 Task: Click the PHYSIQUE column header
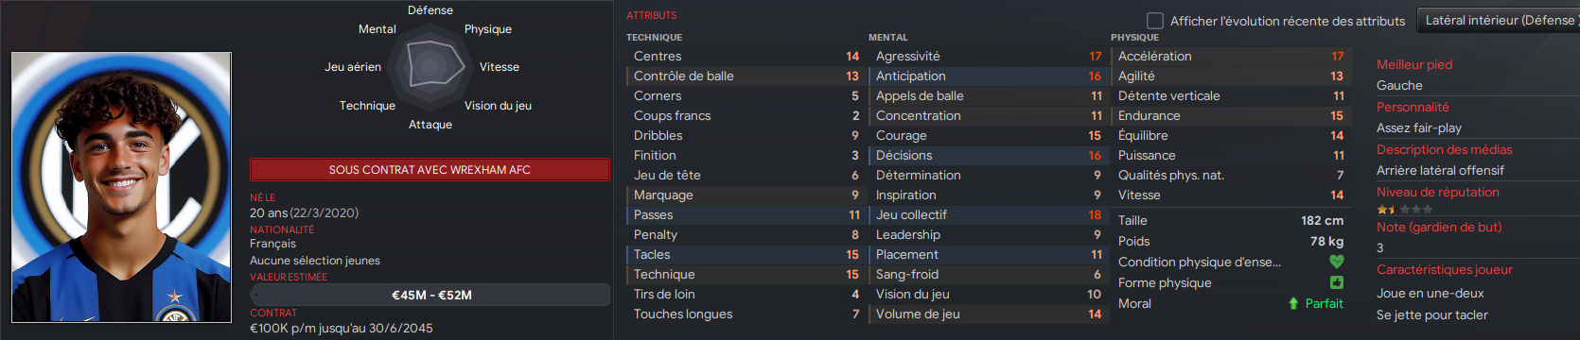tap(1134, 37)
